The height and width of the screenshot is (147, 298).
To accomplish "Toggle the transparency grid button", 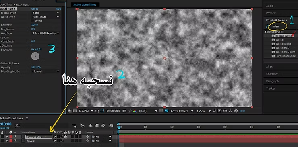I will click(166, 111).
